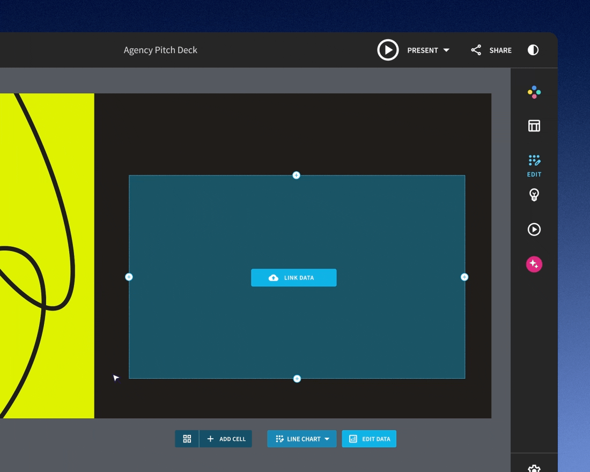Open the lightbulb ideas icon
This screenshot has height=472, width=590.
click(x=534, y=195)
